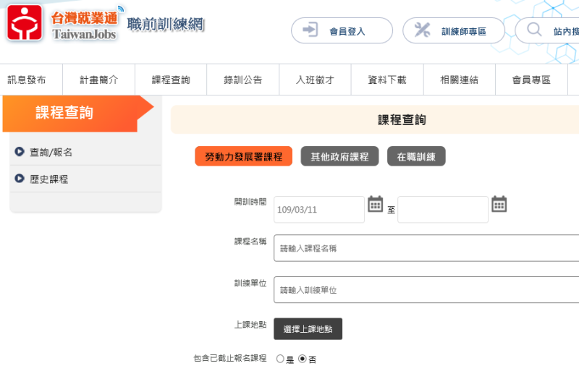
Task: Click the arrow icon beside 歷史課程
Action: click(20, 179)
